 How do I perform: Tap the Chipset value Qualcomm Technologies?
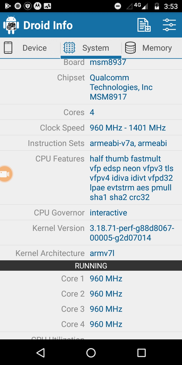(121, 87)
